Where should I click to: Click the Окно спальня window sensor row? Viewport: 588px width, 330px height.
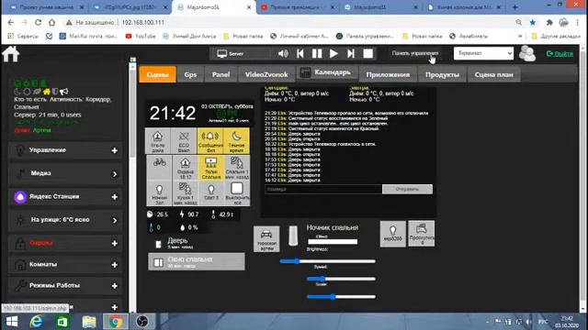(196, 261)
